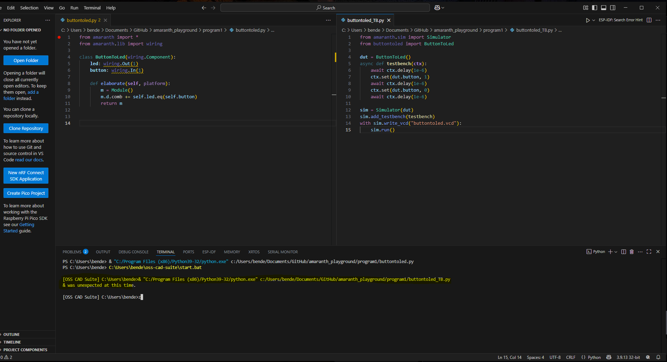Image resolution: width=667 pixels, height=362 pixels.
Task: Click the red breakpoint dot on line 1
Action: (59, 37)
